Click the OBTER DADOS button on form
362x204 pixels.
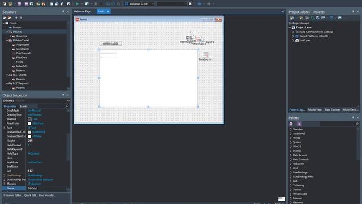(x=111, y=44)
